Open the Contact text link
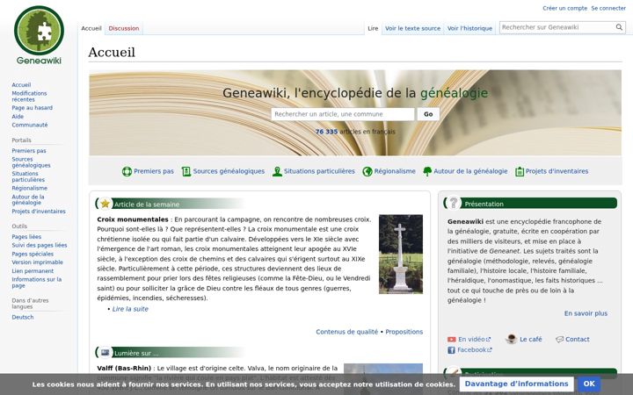Viewport: 633px width, 395px height. (x=578, y=340)
